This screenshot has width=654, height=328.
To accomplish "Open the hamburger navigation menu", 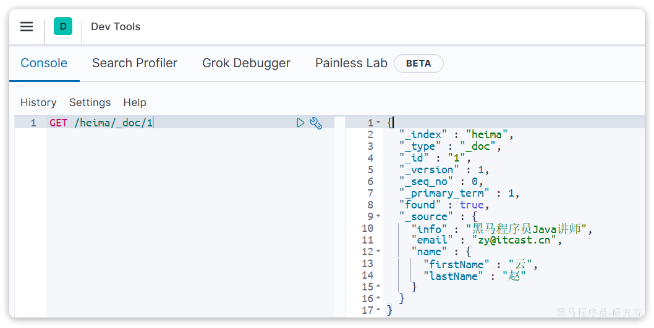I will (x=27, y=27).
